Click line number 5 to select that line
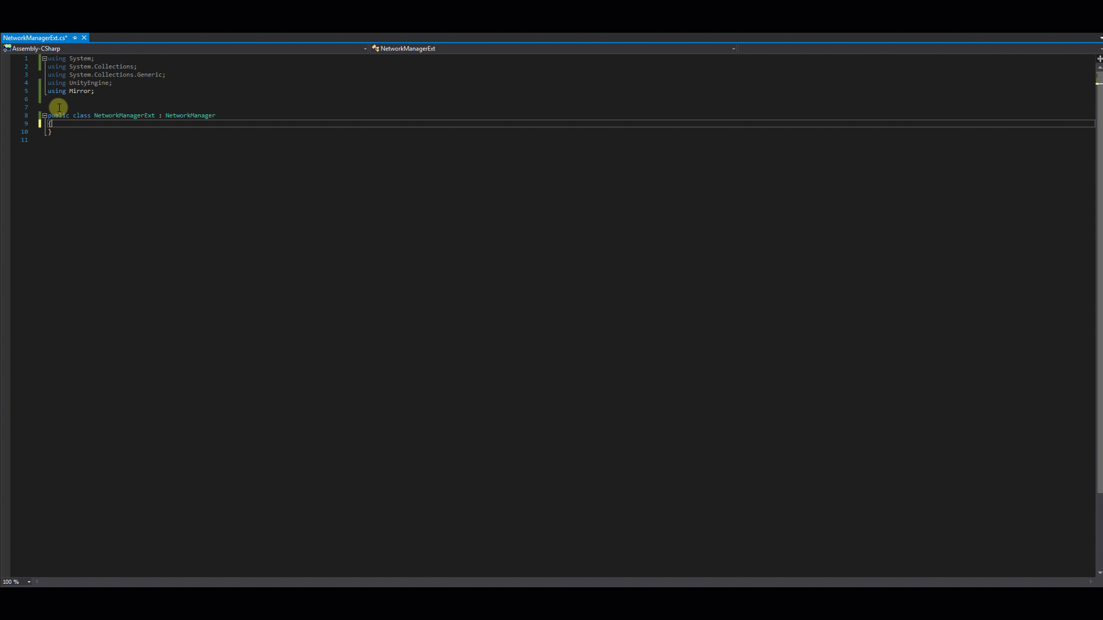The image size is (1103, 620). click(x=26, y=91)
